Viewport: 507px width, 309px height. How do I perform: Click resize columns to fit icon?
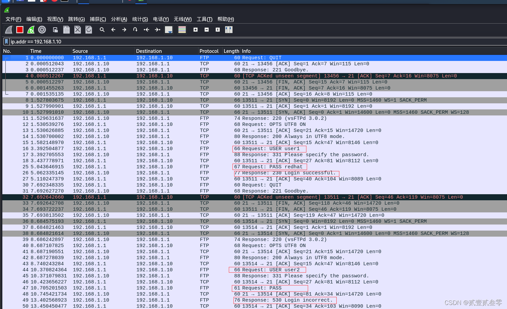click(x=229, y=30)
